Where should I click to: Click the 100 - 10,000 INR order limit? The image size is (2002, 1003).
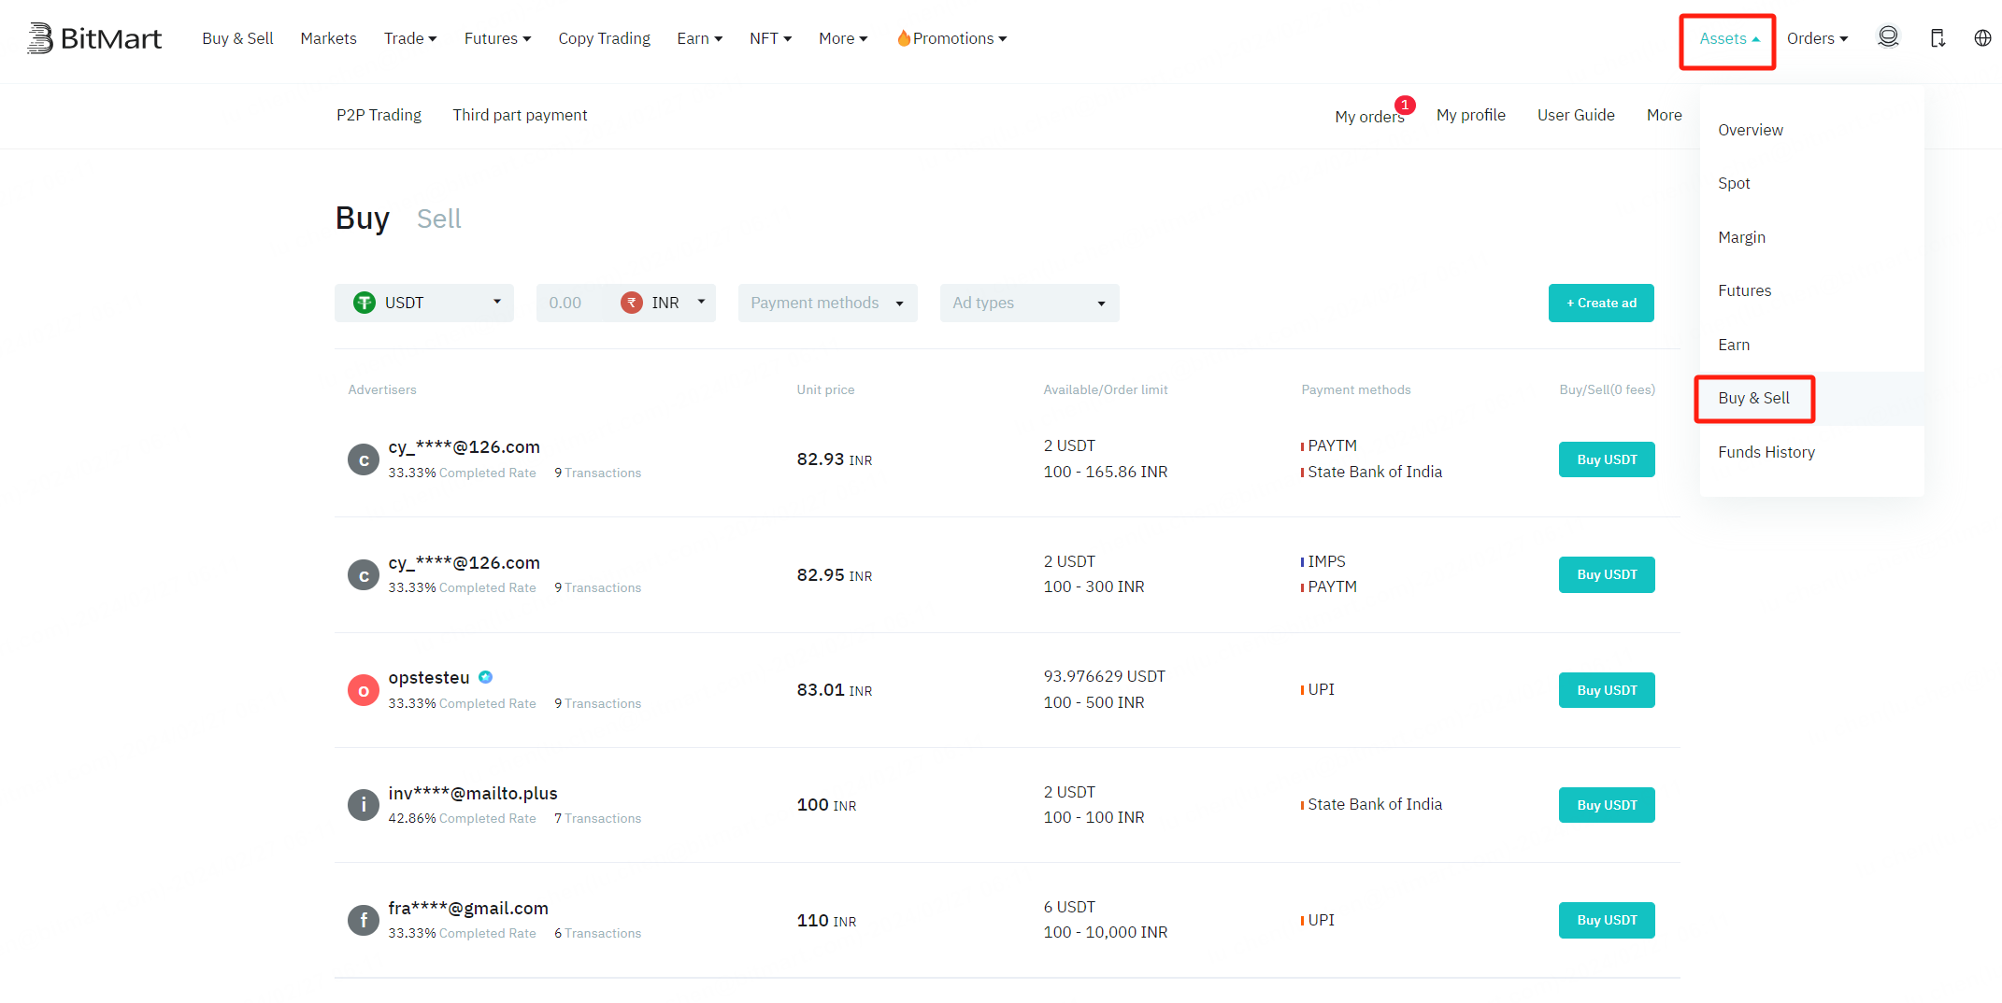1105,932
